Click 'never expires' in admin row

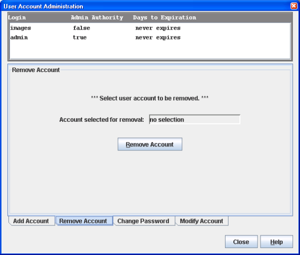tap(158, 37)
